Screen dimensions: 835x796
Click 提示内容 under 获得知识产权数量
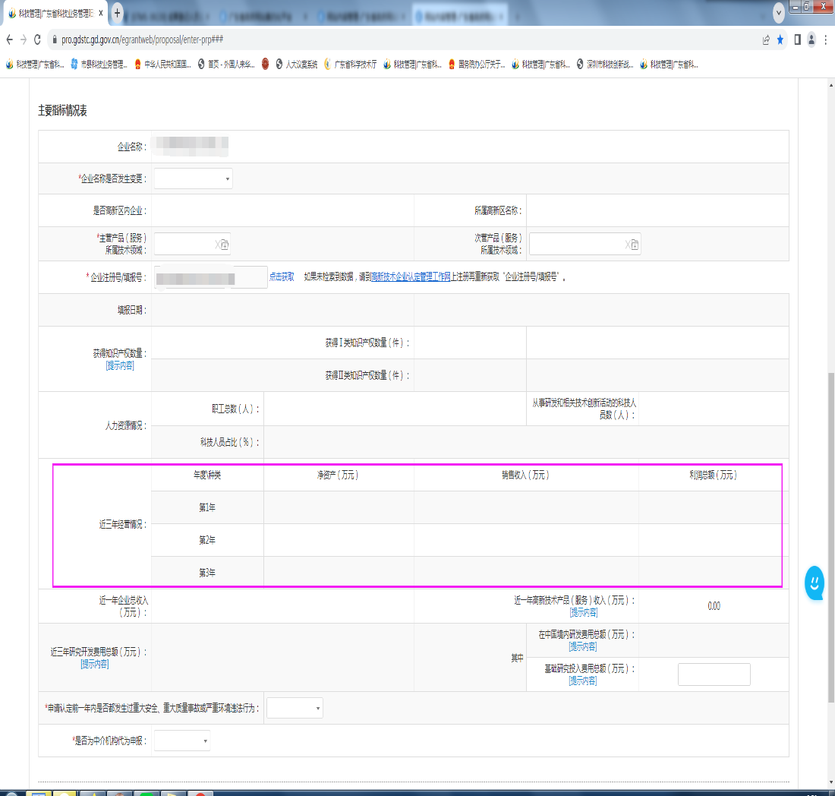pos(120,365)
